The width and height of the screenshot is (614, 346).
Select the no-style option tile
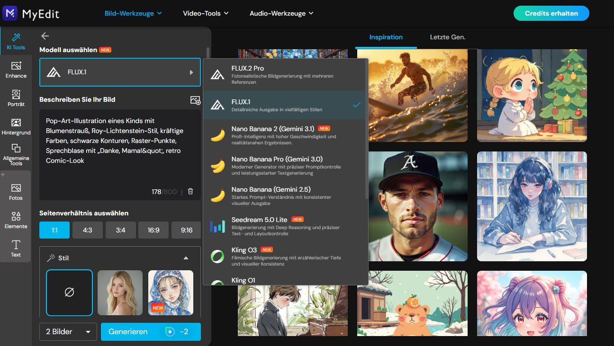(x=69, y=293)
